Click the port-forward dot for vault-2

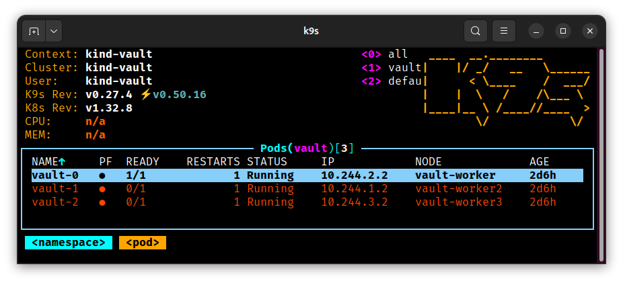(x=102, y=203)
